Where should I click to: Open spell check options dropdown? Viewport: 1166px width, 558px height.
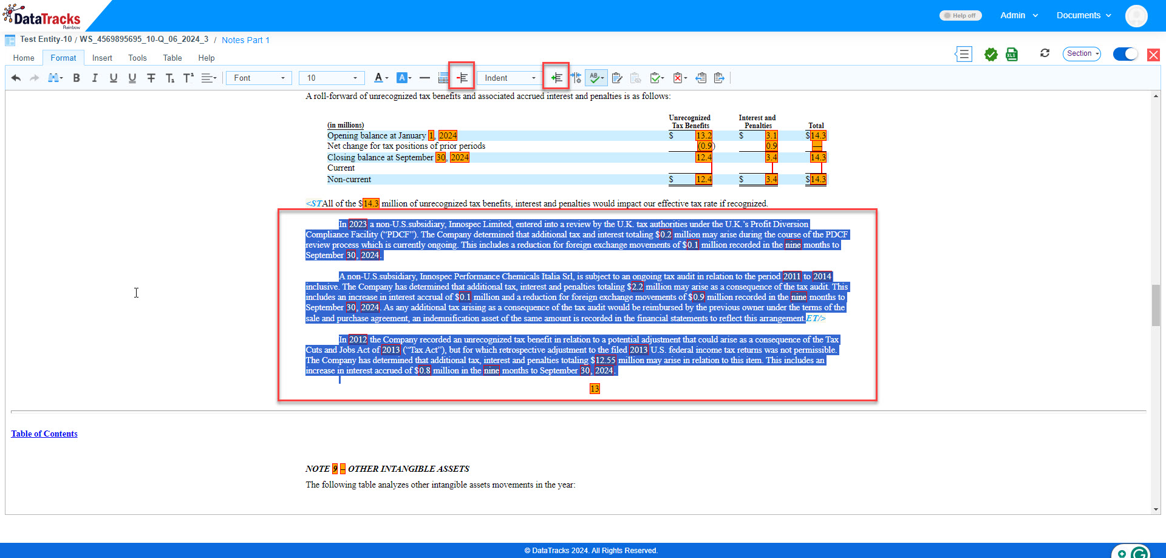point(596,78)
